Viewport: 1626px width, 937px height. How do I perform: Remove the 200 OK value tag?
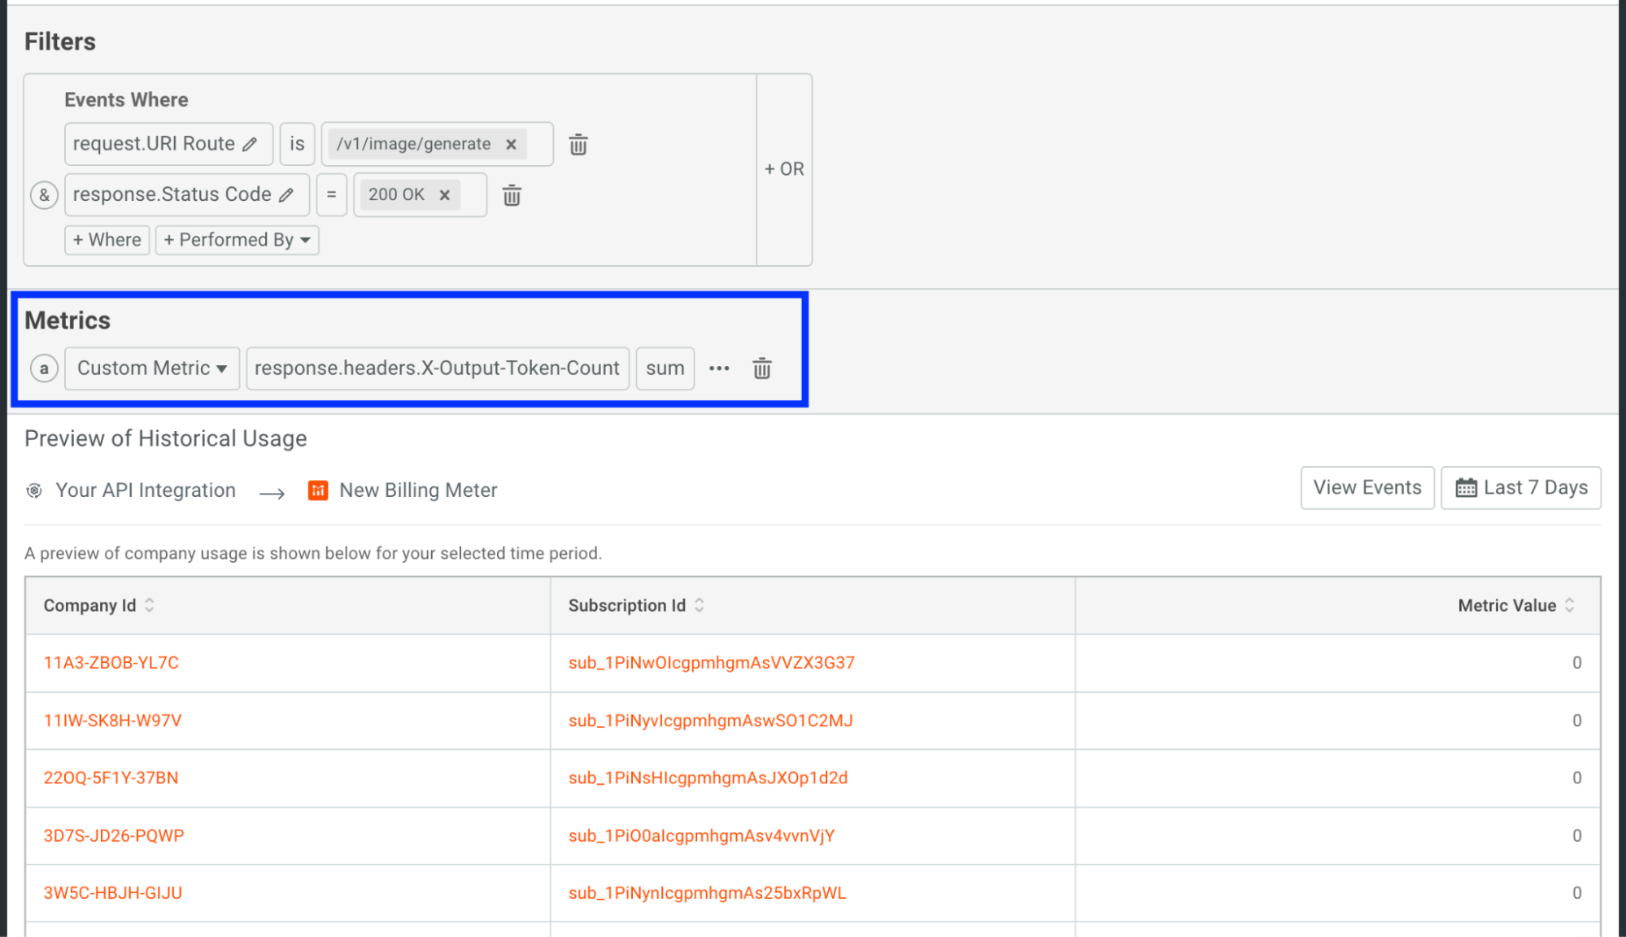point(445,195)
